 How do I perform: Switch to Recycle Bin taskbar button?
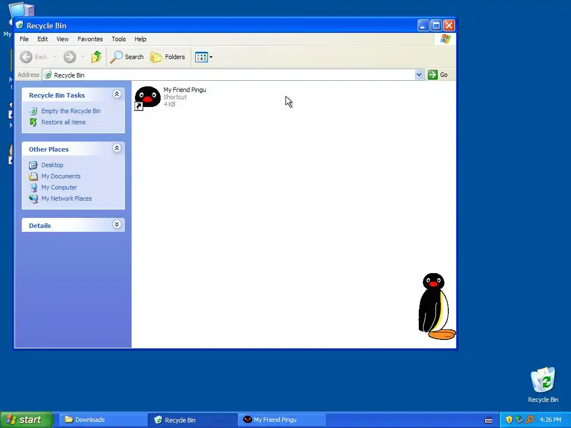(x=193, y=420)
